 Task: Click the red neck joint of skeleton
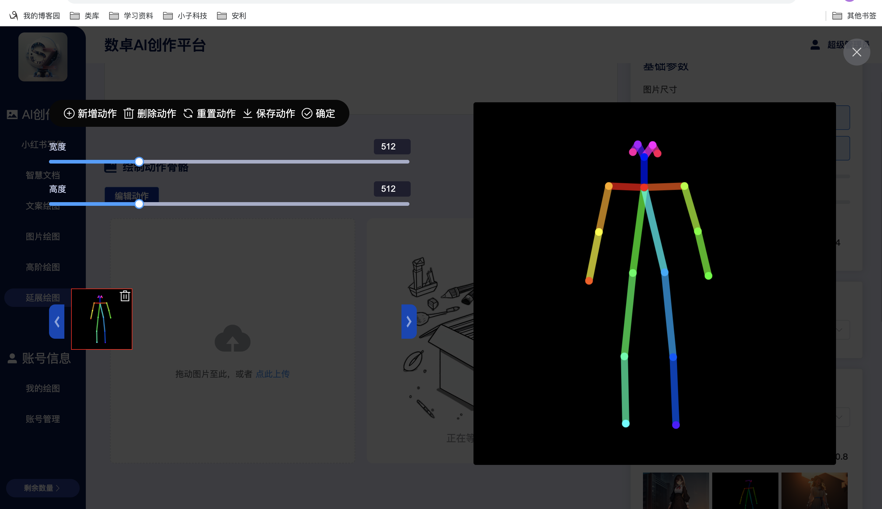point(644,188)
